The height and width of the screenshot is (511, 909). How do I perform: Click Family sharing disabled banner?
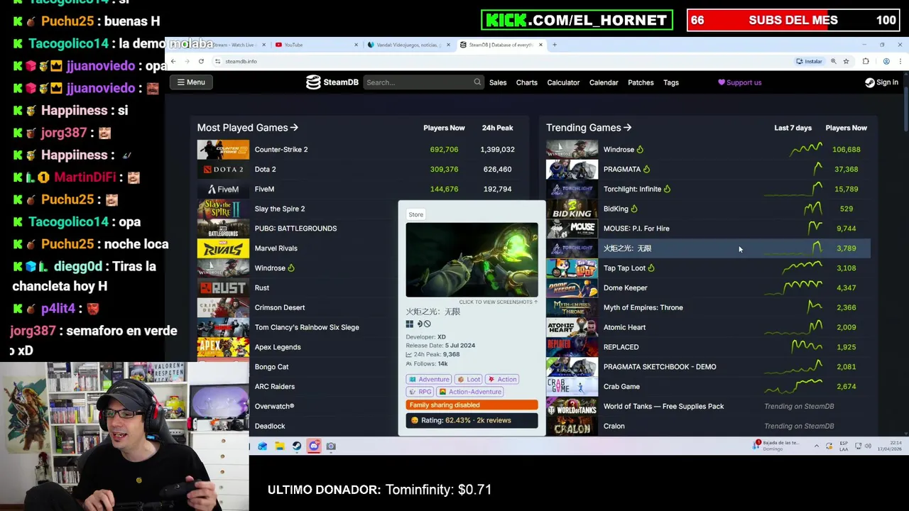coord(472,405)
